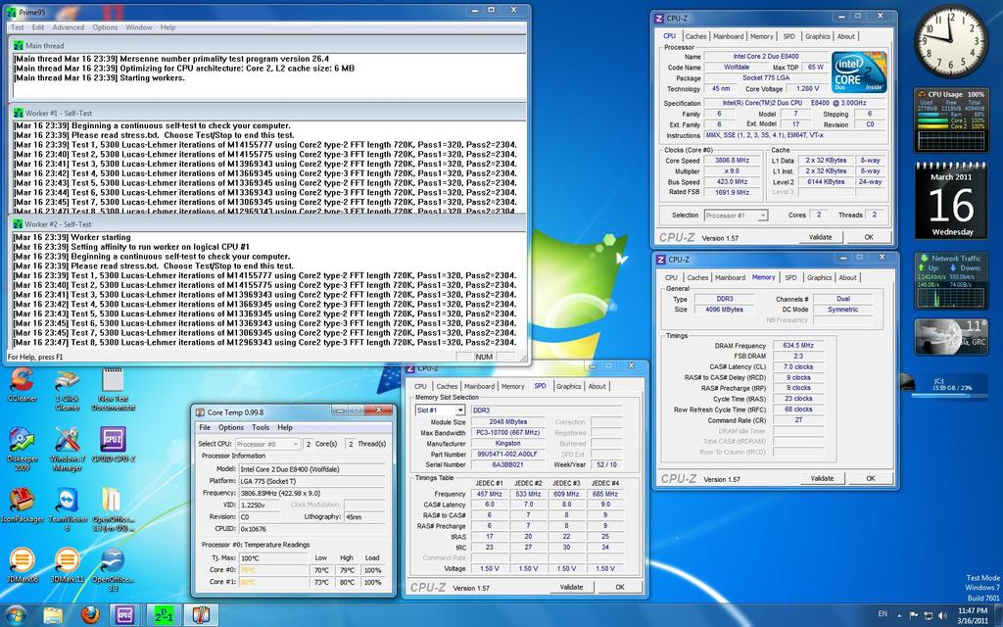Open the Action Center flag in the tray
The width and height of the screenshot is (1003, 627).
pyautogui.click(x=914, y=615)
